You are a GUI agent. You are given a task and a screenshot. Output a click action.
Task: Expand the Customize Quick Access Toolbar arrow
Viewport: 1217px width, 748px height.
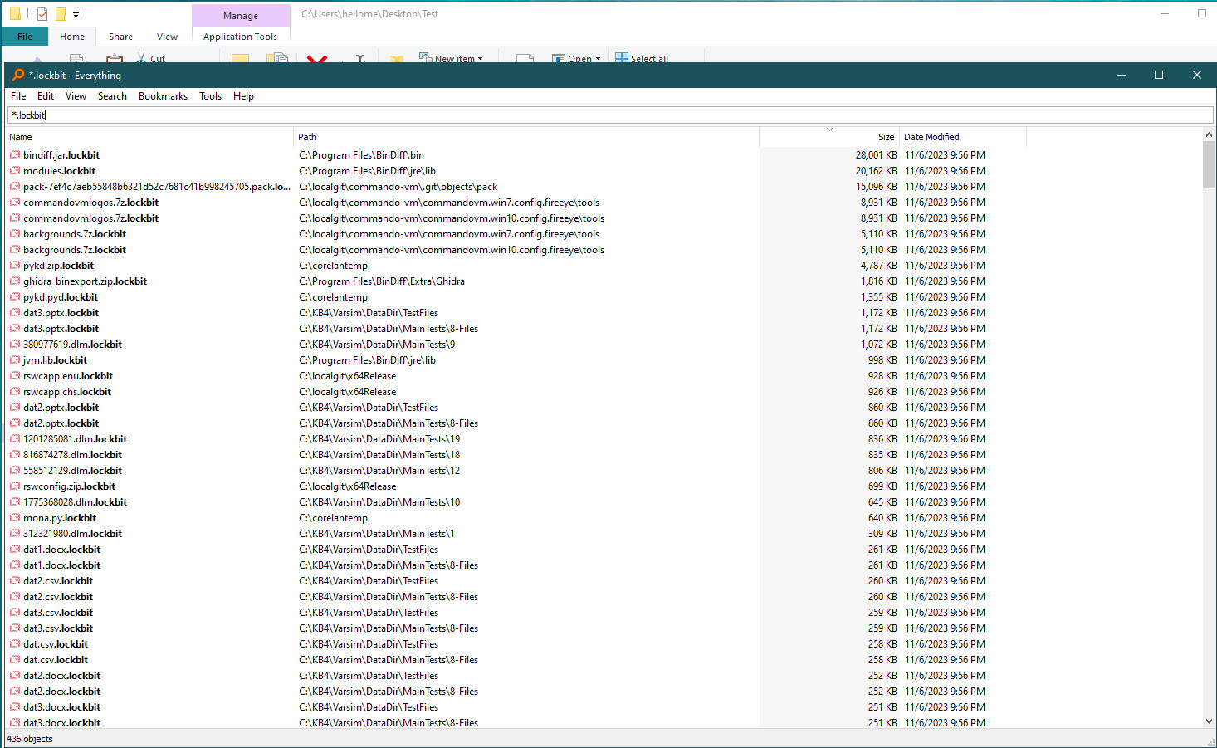[x=76, y=15]
